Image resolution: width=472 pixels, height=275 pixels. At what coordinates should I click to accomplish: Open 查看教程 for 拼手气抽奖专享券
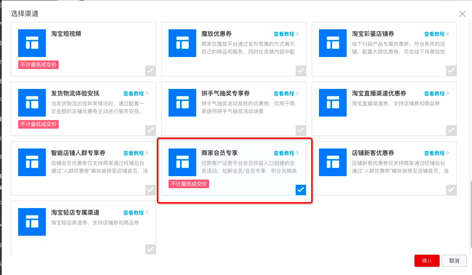point(286,94)
